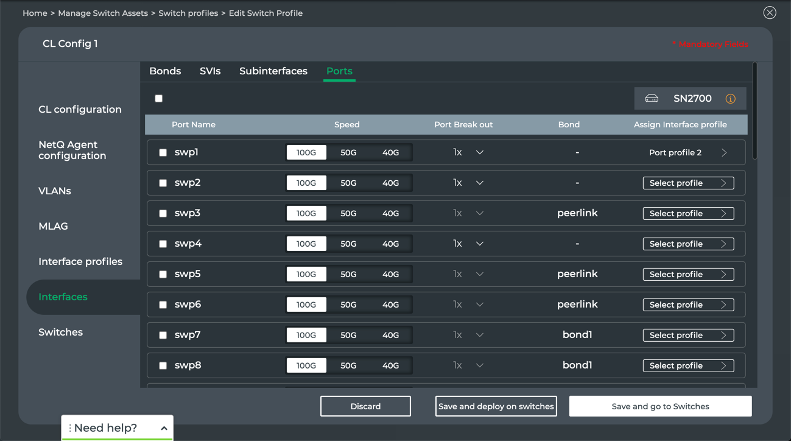
Task: Click the switch device icon beside SN2700
Action: pyautogui.click(x=652, y=99)
